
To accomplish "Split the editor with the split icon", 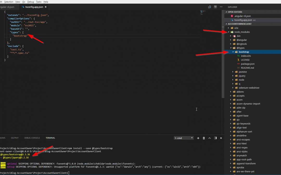I will (x=215, y=7).
